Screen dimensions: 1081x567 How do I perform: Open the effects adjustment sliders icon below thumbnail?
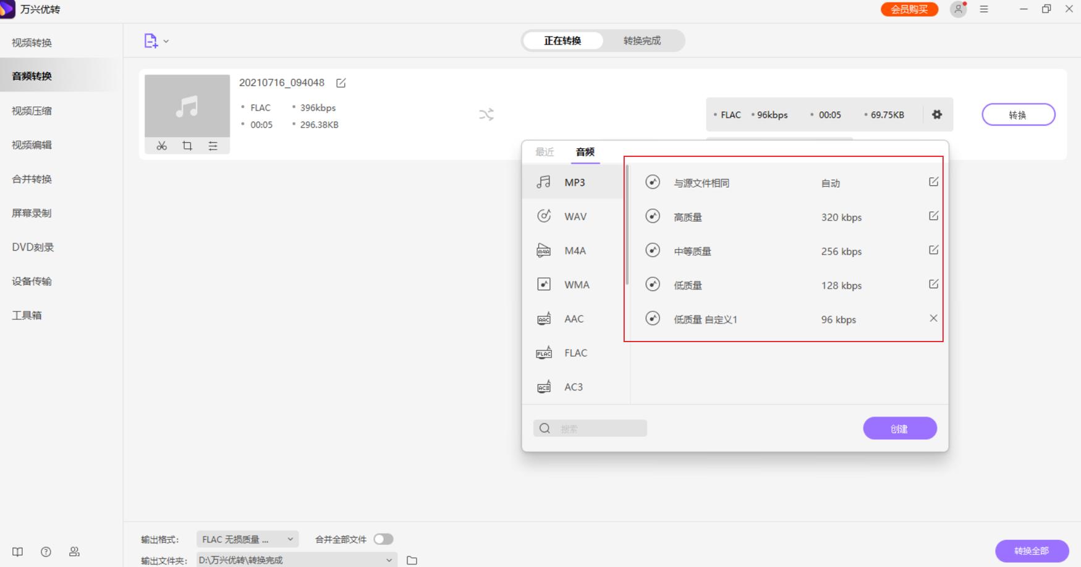(213, 146)
